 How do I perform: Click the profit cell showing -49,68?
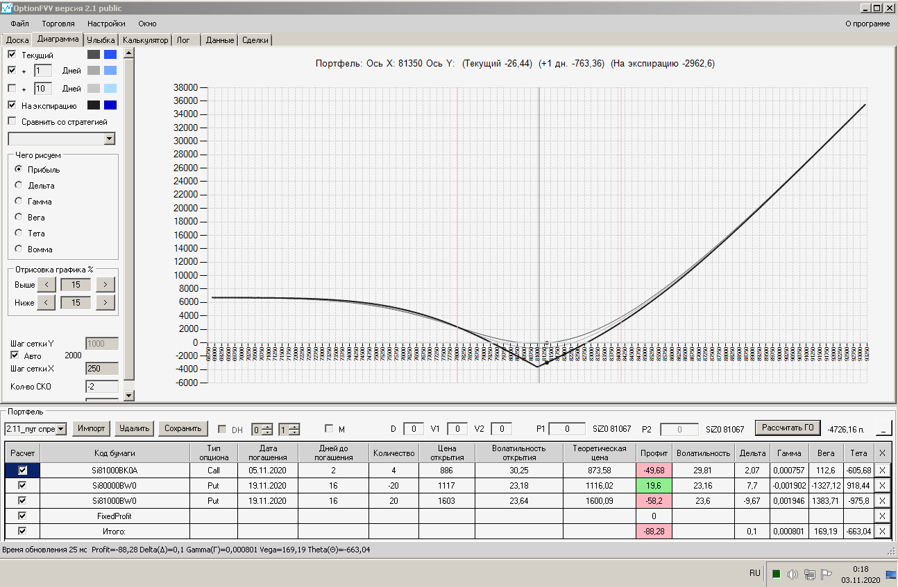tap(654, 471)
